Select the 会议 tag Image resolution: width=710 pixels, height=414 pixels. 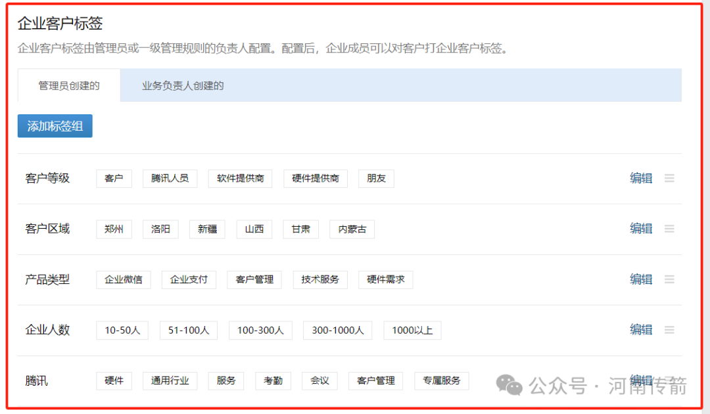[319, 381]
